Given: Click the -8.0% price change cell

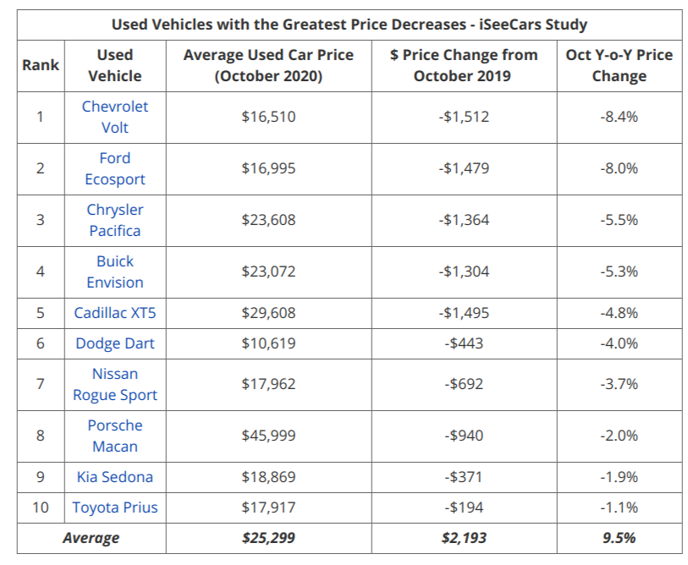Looking at the screenshot, I should pyautogui.click(x=619, y=168).
